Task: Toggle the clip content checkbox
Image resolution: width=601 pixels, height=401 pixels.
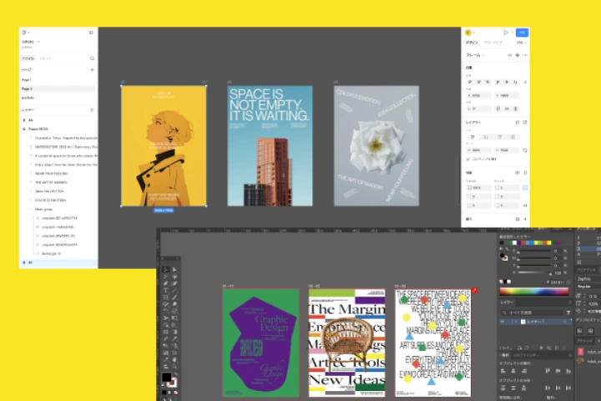Action: tap(468, 159)
